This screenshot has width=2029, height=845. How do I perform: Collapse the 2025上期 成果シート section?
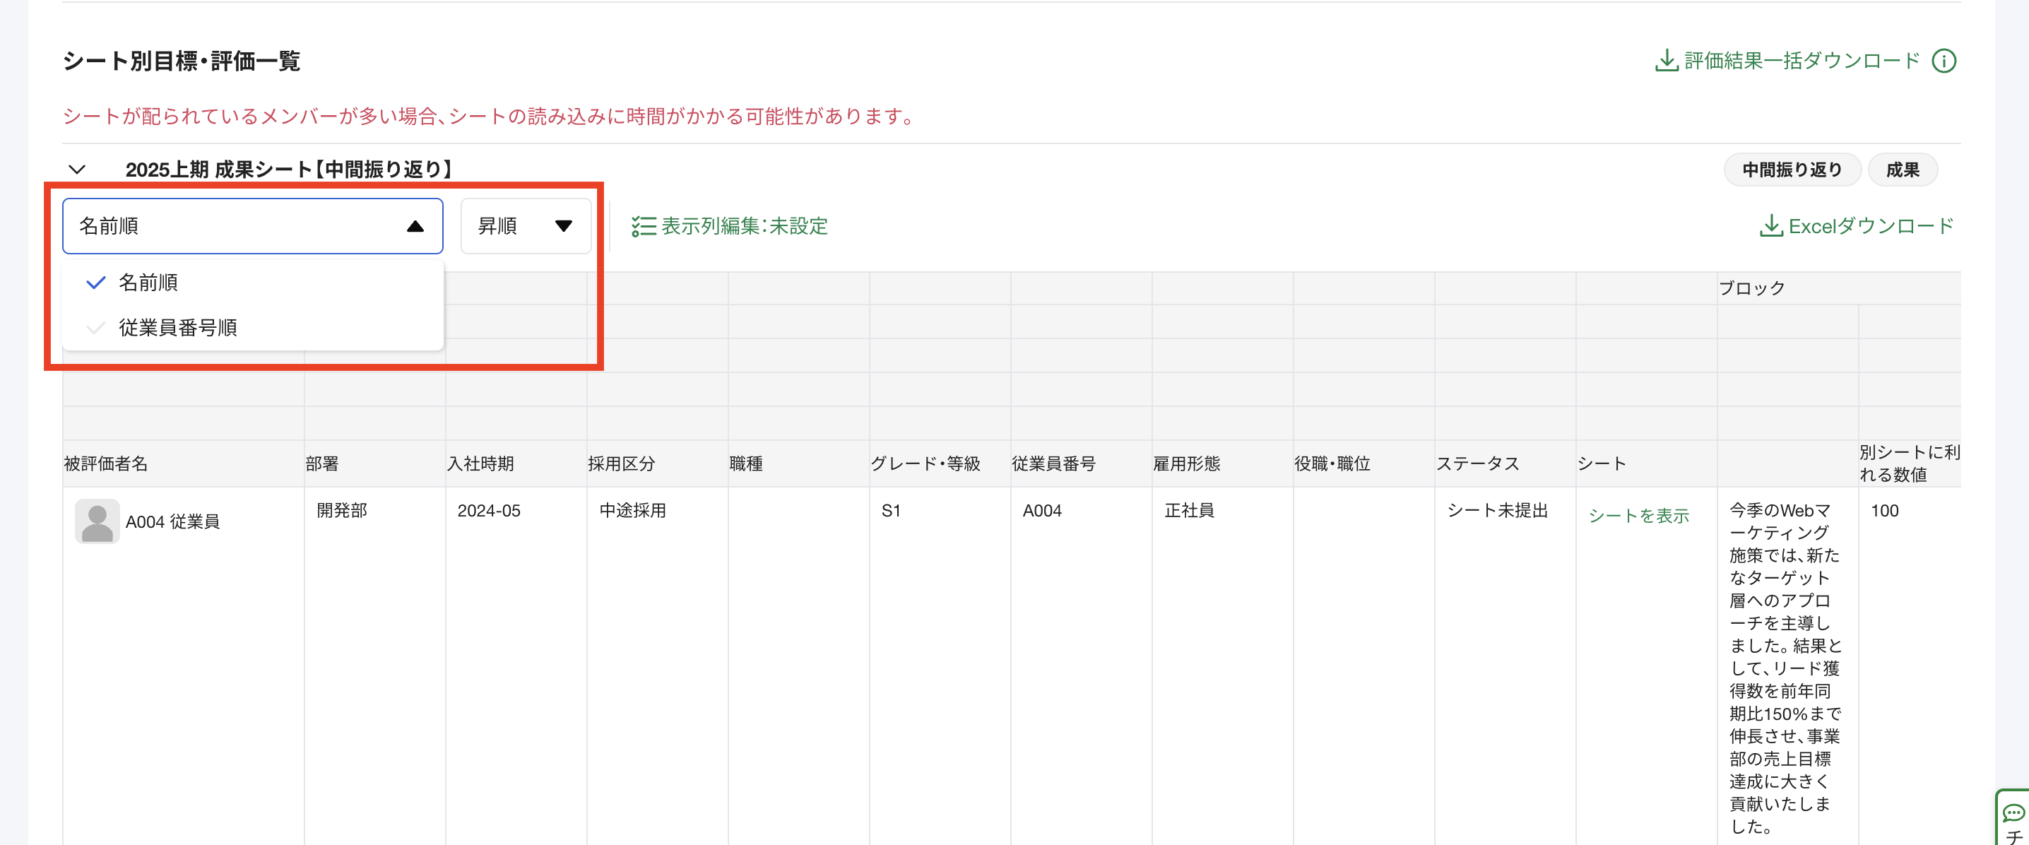tap(76, 170)
